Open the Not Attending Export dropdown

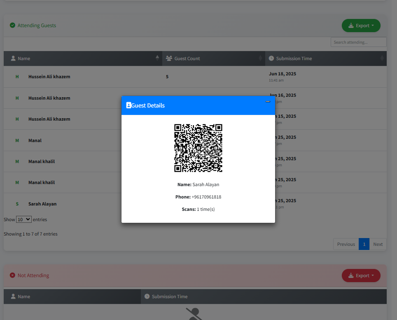click(x=361, y=275)
